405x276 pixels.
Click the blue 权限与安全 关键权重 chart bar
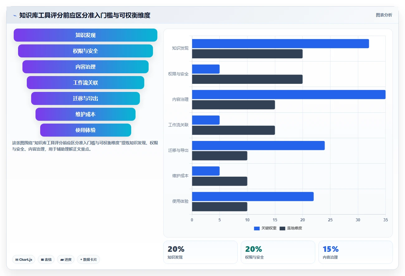pyautogui.click(x=206, y=69)
